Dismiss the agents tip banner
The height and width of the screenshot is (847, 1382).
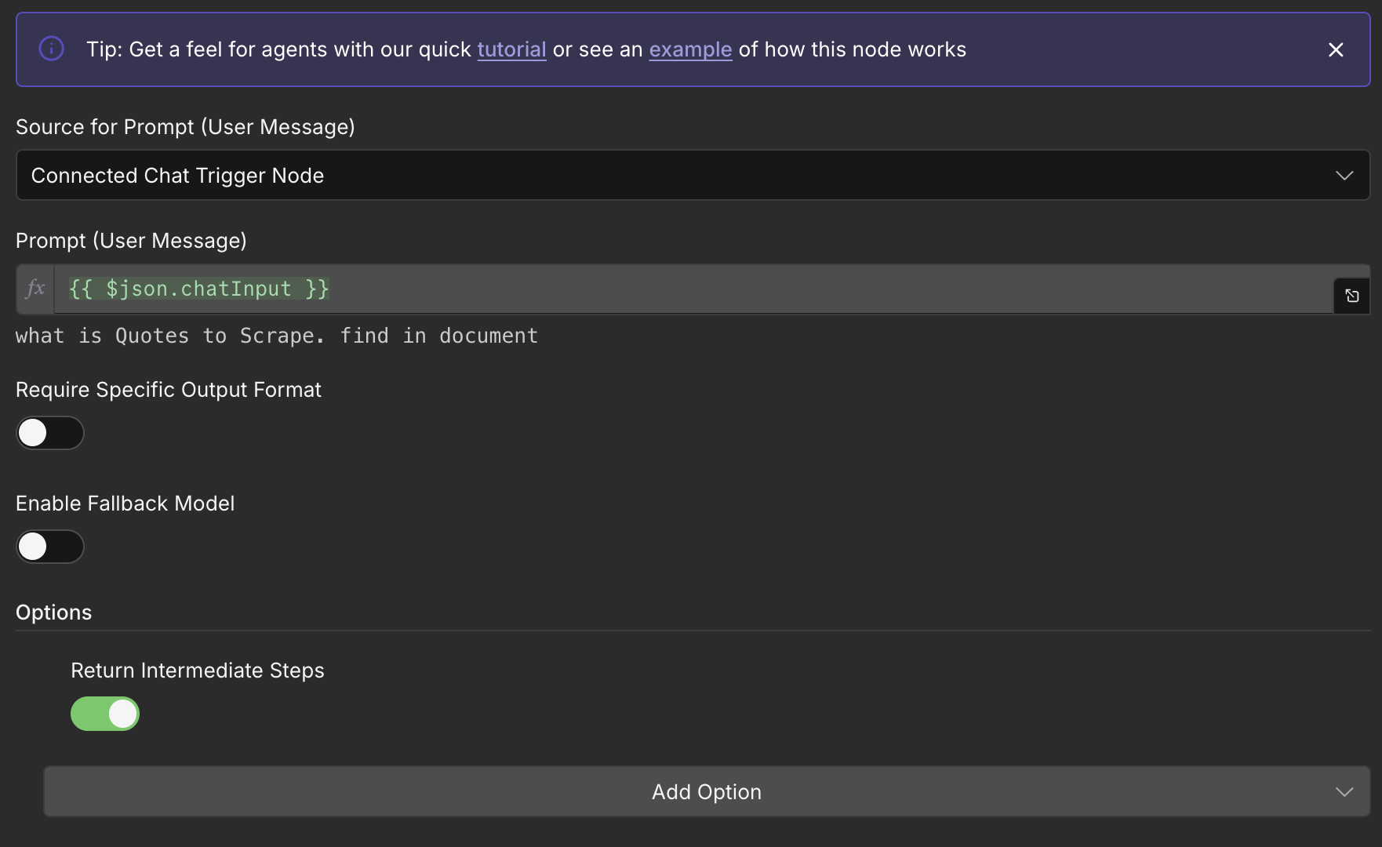point(1336,49)
